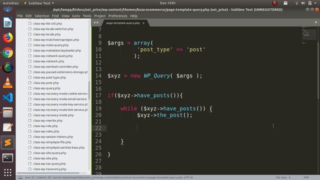Image resolution: width=320 pixels, height=180 pixels.
Task: Click the red recording indicator in top bar
Action: tap(274, 3)
